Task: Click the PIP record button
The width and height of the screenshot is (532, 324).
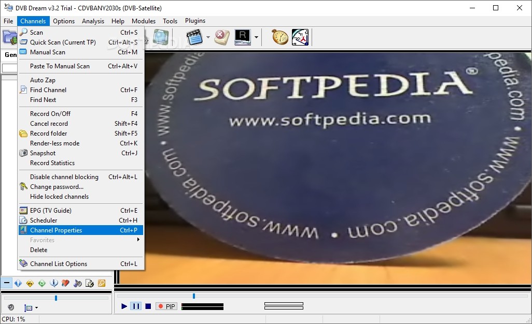Action: pyautogui.click(x=166, y=306)
